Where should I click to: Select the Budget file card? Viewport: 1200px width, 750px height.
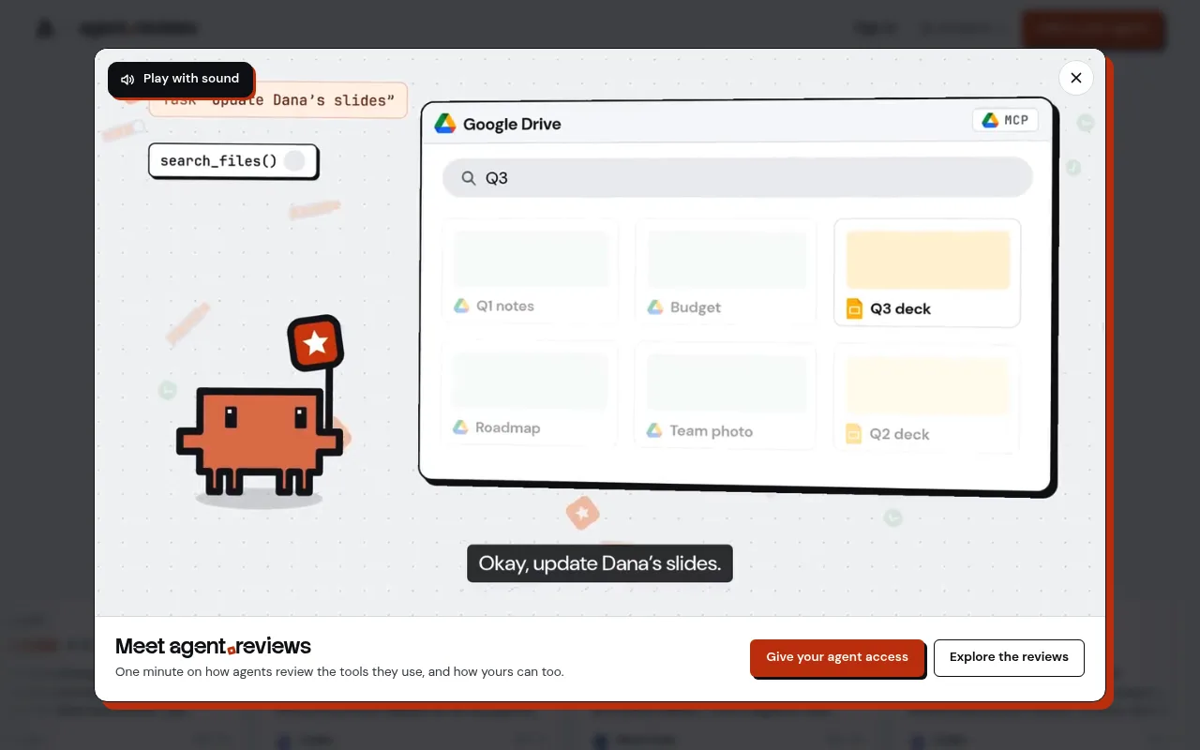click(726, 272)
